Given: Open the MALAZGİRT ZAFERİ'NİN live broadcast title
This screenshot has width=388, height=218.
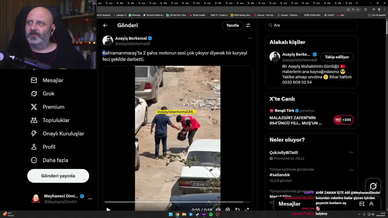Looking at the screenshot, I should click(x=296, y=121).
